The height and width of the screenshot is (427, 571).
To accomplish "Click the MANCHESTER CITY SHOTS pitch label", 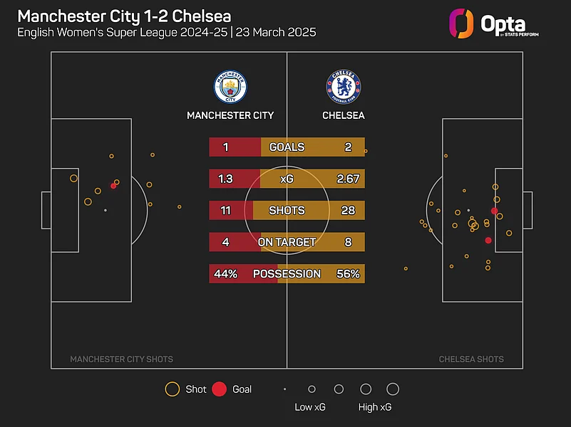I will 121,359.
